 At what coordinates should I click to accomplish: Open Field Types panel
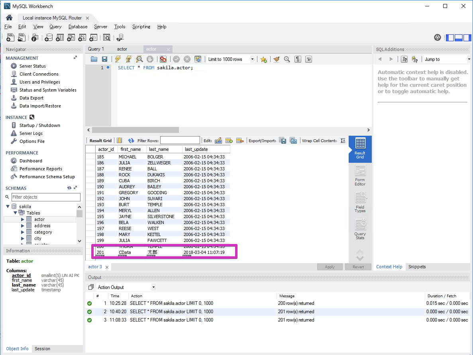(x=360, y=203)
